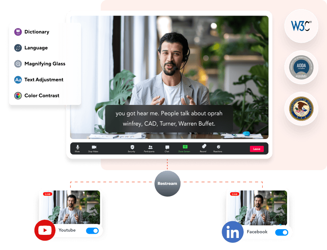Click the LinkedIn logo icon
Screen dimensions: 327x250
click(x=233, y=231)
